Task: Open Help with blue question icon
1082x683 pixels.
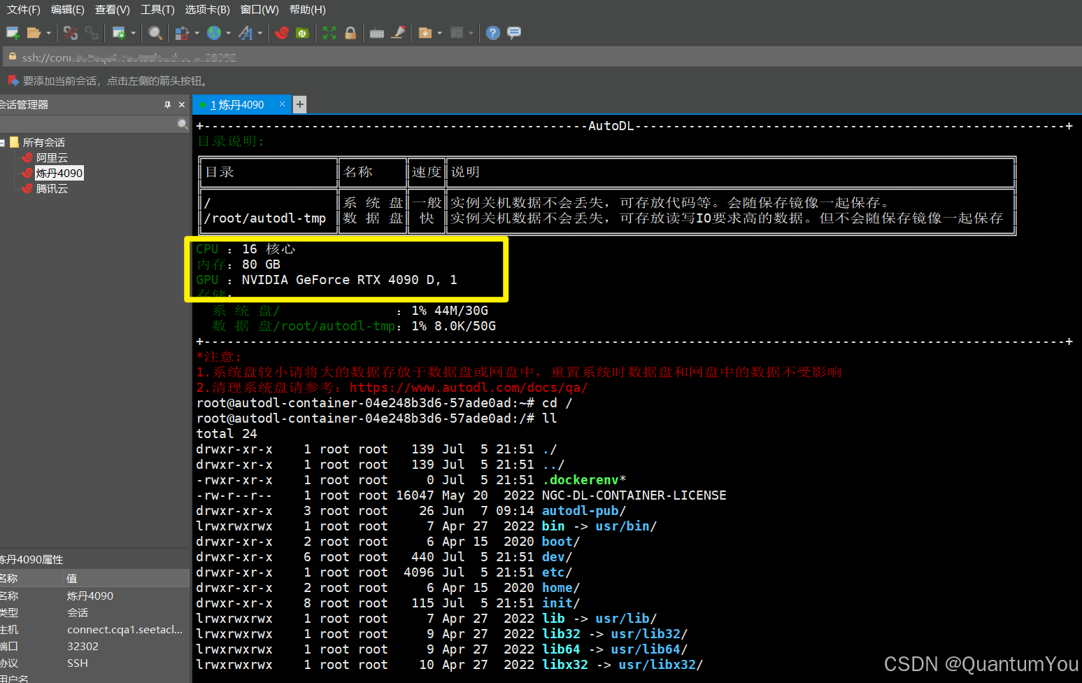Action: click(x=493, y=33)
